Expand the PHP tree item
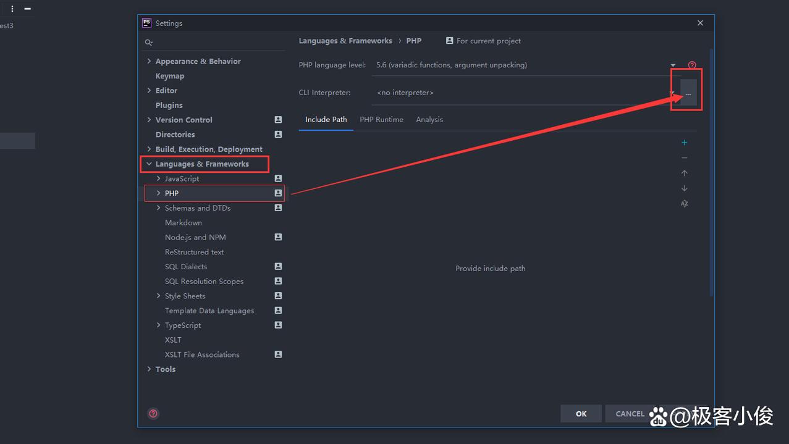Screen dimensions: 789x444 (159, 193)
